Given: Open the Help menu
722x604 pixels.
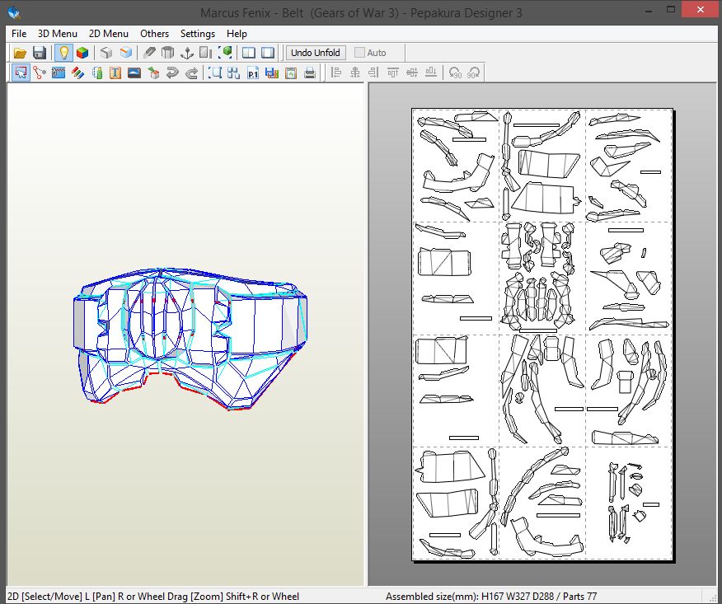Looking at the screenshot, I should 237,34.
